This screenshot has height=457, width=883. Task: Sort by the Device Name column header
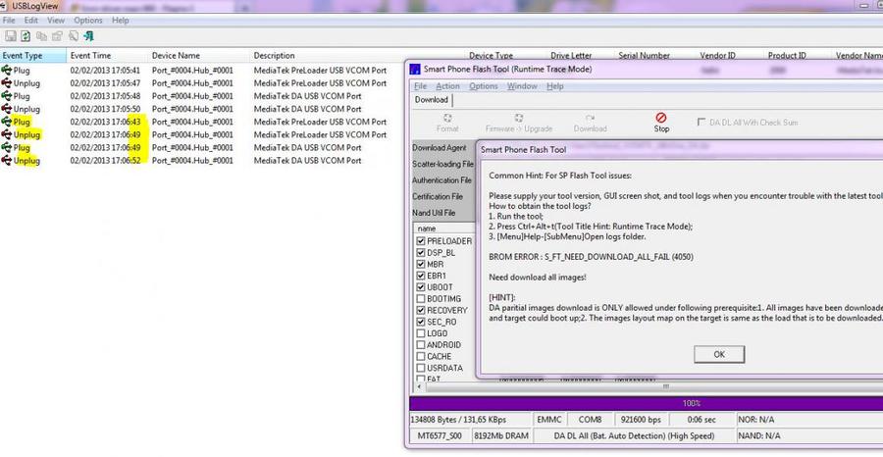[199, 56]
